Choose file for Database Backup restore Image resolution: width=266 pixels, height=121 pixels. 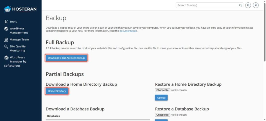pos(162,115)
